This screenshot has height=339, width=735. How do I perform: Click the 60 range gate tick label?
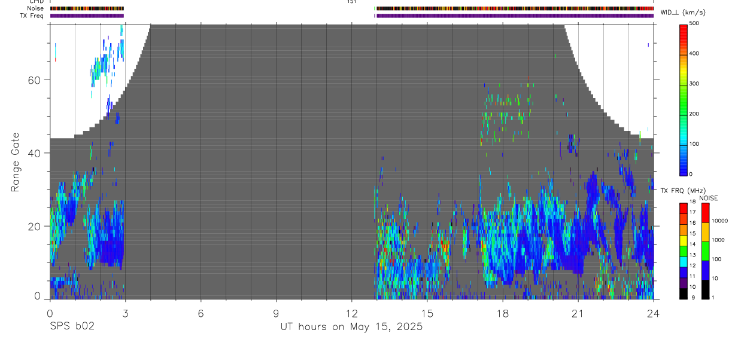point(35,80)
